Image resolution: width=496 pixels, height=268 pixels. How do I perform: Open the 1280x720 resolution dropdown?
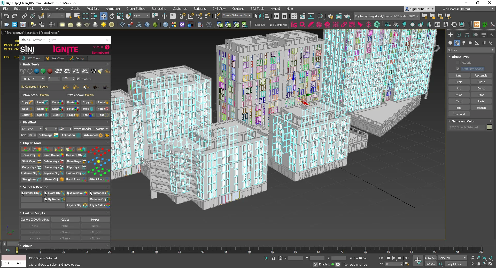click(32, 129)
